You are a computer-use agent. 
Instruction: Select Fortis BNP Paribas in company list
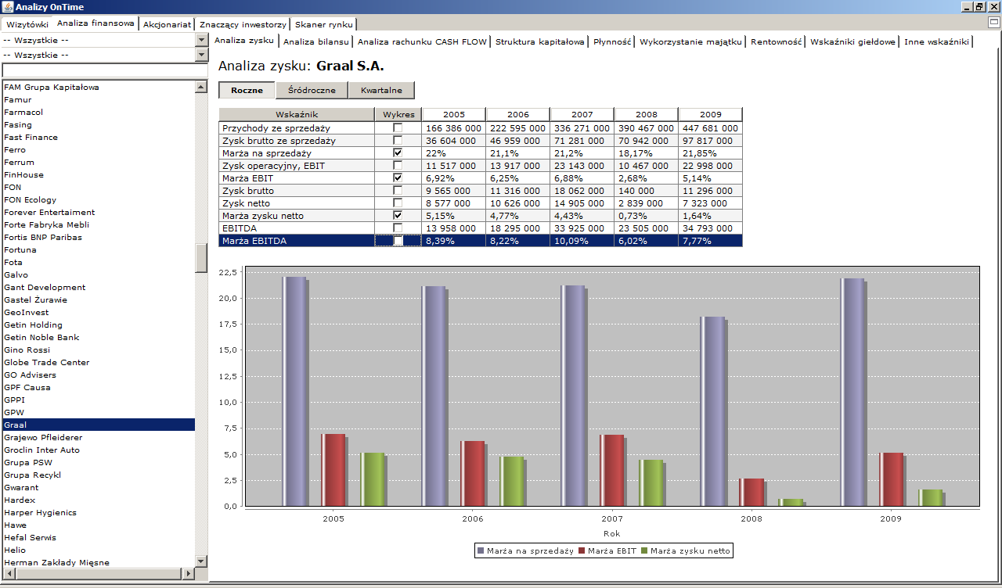coord(98,237)
